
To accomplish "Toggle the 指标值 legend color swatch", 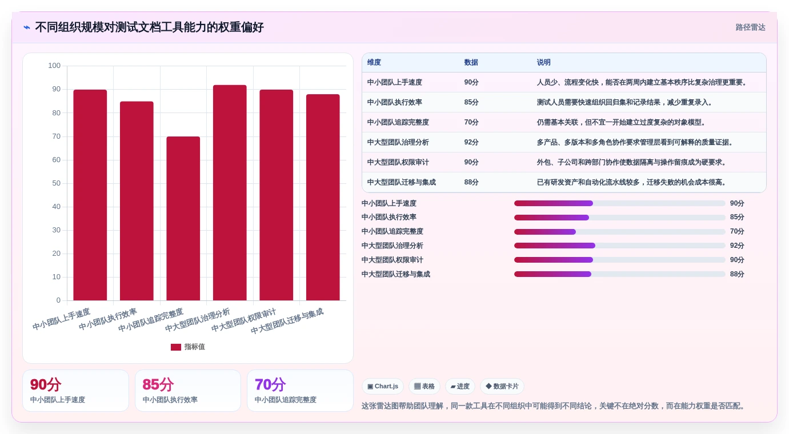I will coord(176,347).
